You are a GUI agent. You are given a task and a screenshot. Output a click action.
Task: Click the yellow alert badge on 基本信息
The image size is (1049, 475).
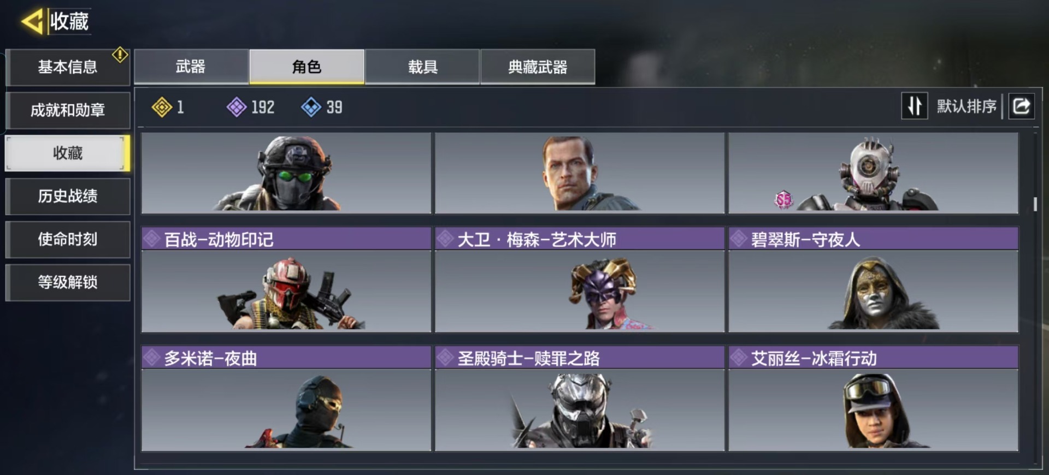click(x=120, y=55)
